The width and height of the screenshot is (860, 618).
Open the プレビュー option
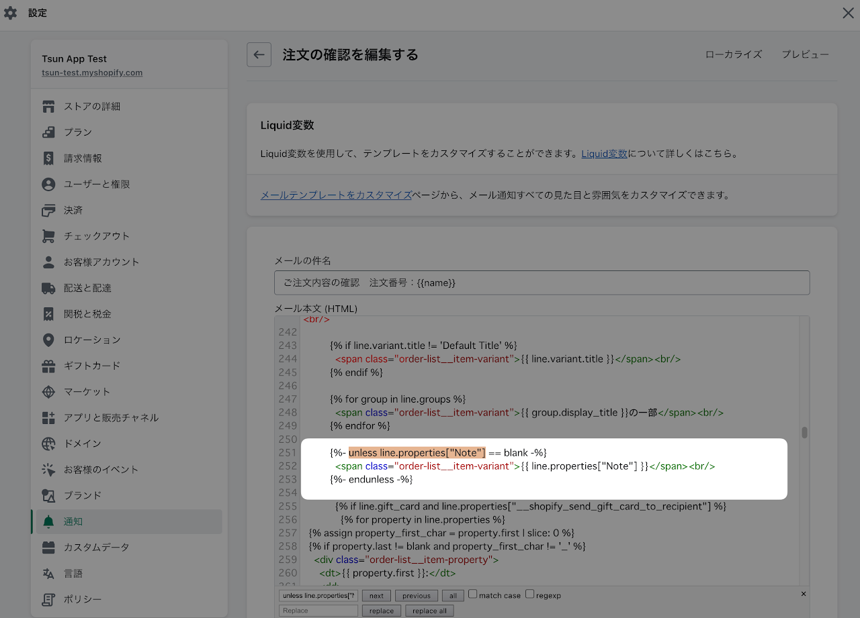tap(805, 54)
